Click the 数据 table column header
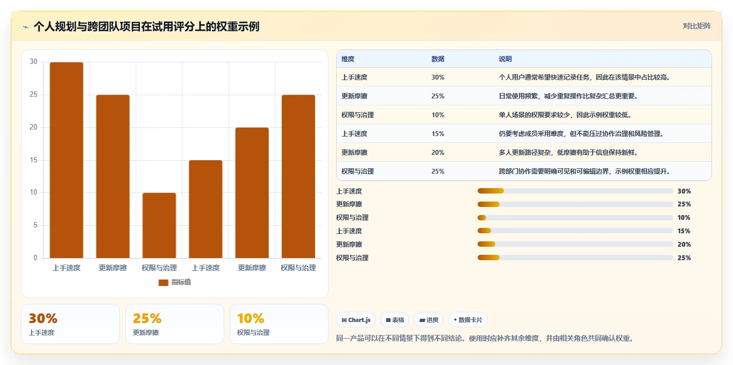This screenshot has width=733, height=365. (x=438, y=59)
